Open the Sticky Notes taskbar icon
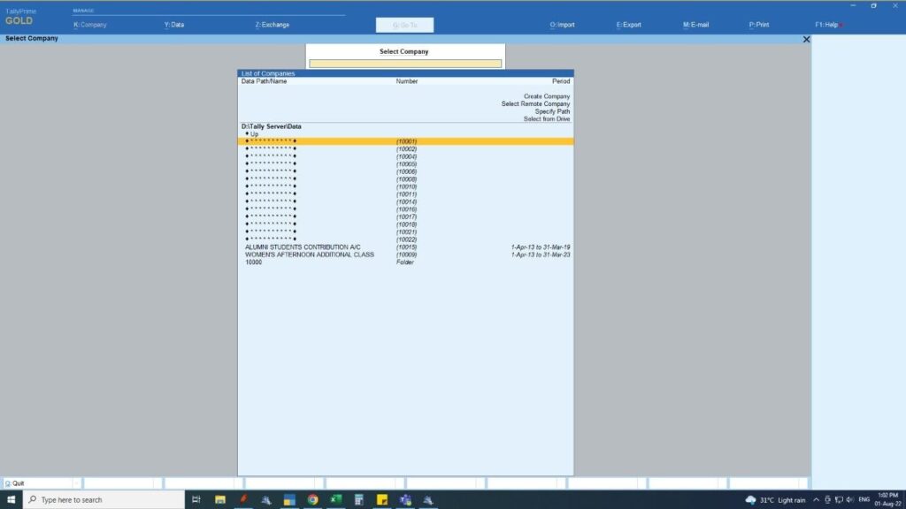 [382, 499]
